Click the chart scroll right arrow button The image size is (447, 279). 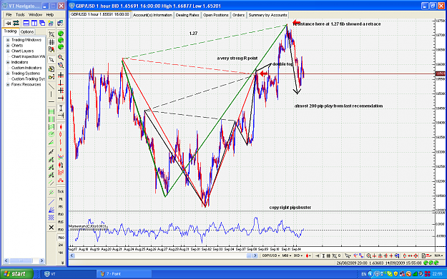coord(255,255)
